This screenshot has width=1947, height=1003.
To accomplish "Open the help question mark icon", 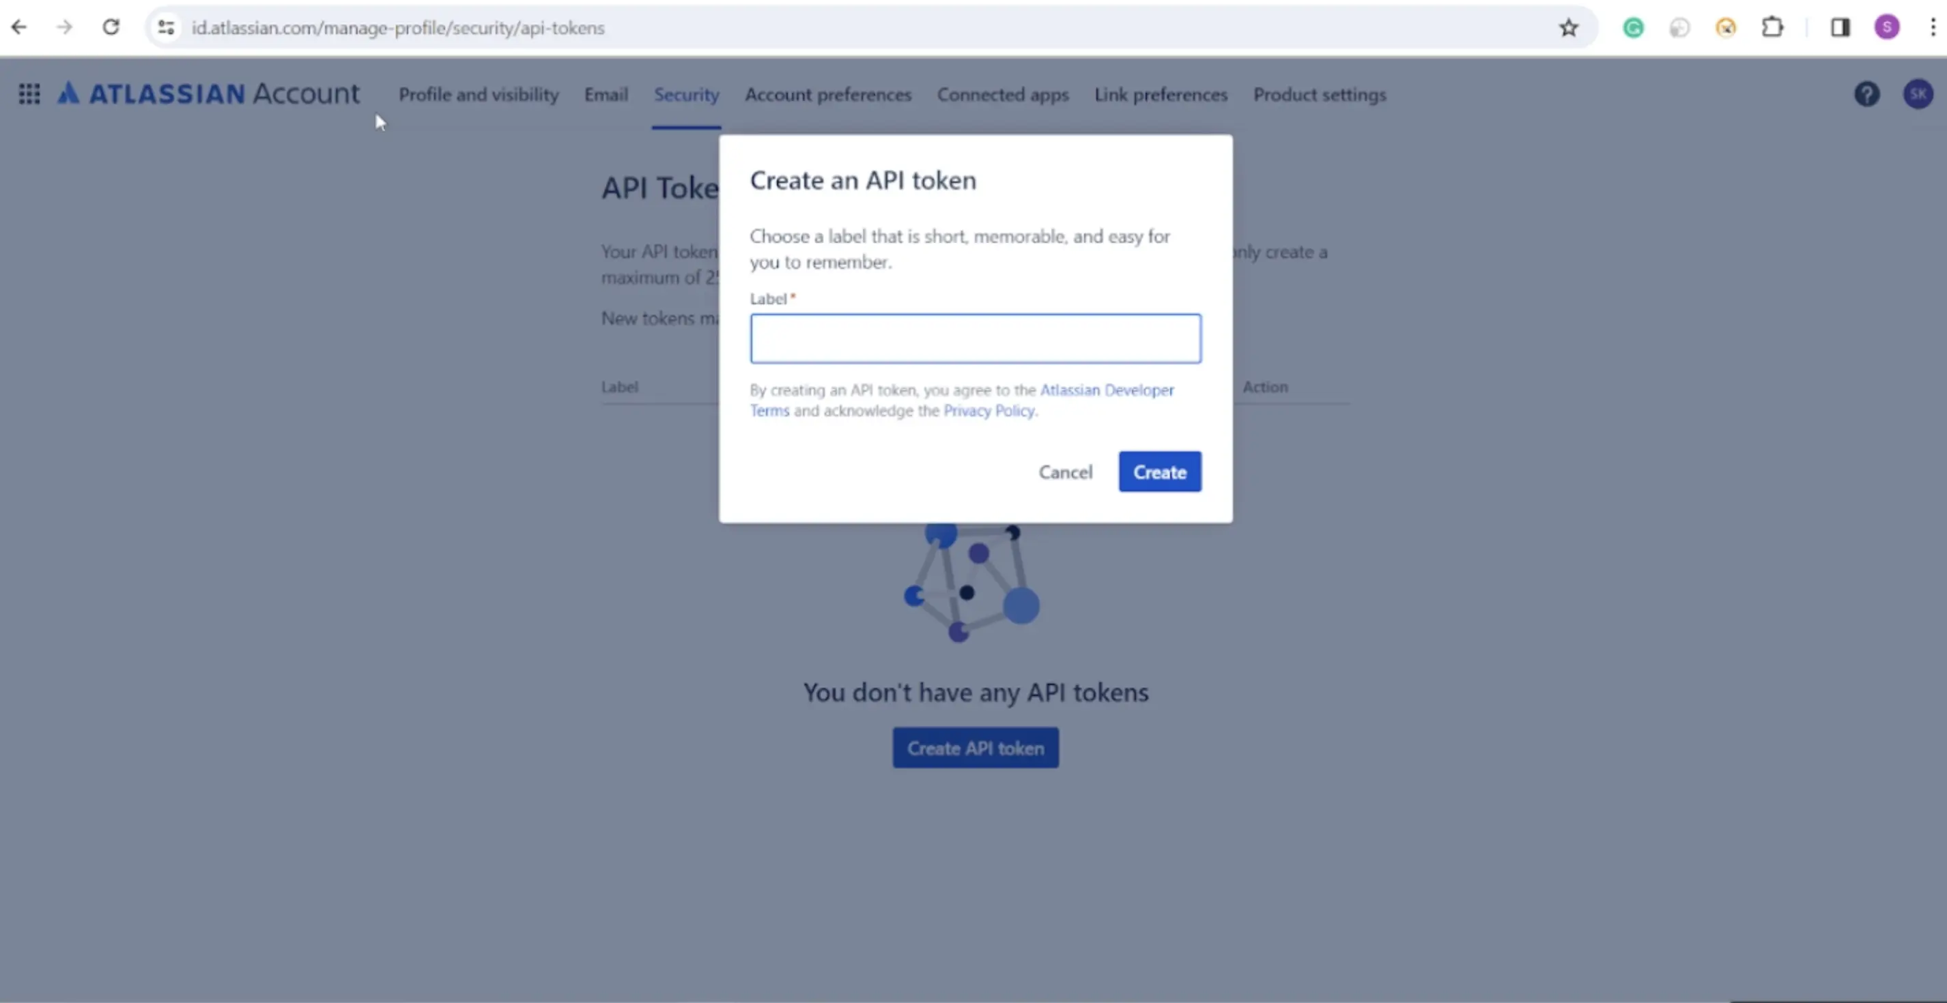I will (1867, 93).
